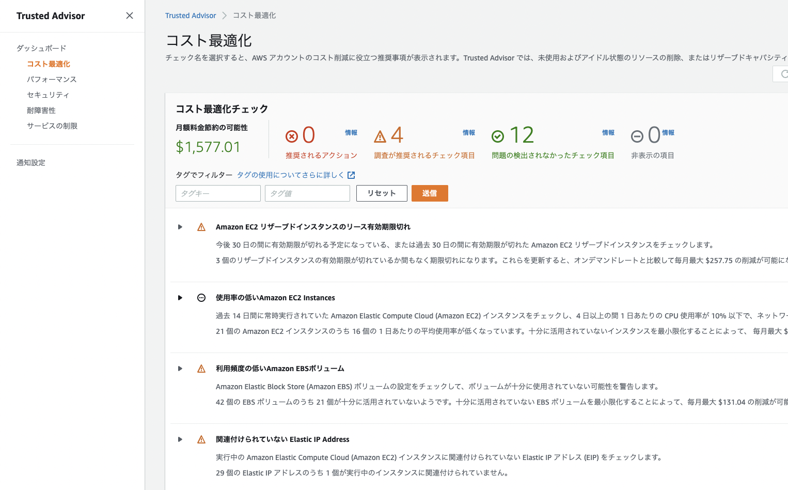Expand the 関連付けられていない Elastic IP Address check
This screenshot has width=788, height=490.
pyautogui.click(x=180, y=439)
